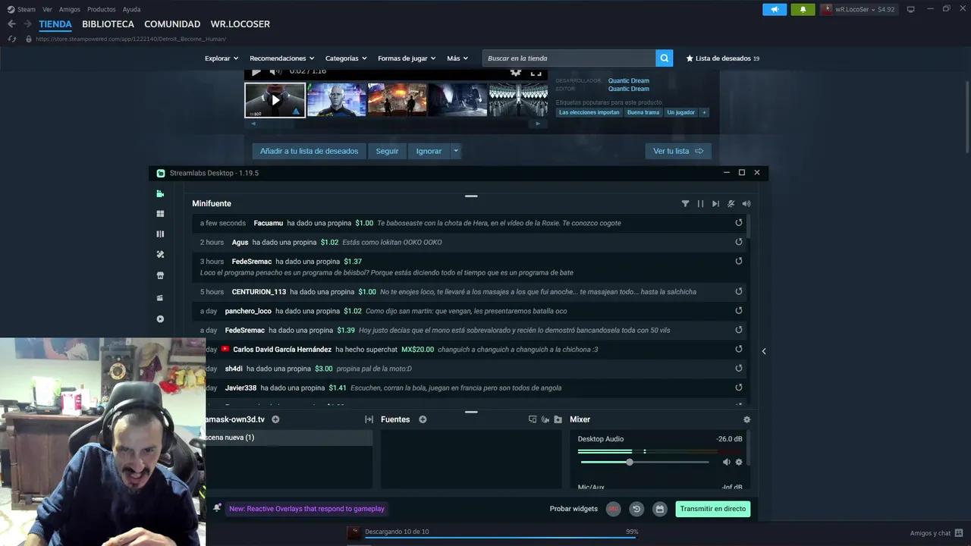
Task: Click the Probar widgets button
Action: (573, 509)
